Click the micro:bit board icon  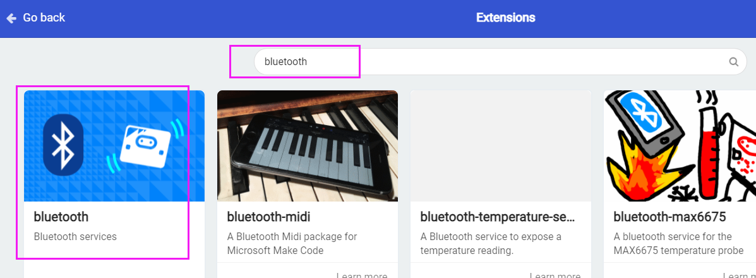[x=145, y=145]
